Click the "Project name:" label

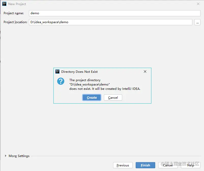tap(14, 13)
